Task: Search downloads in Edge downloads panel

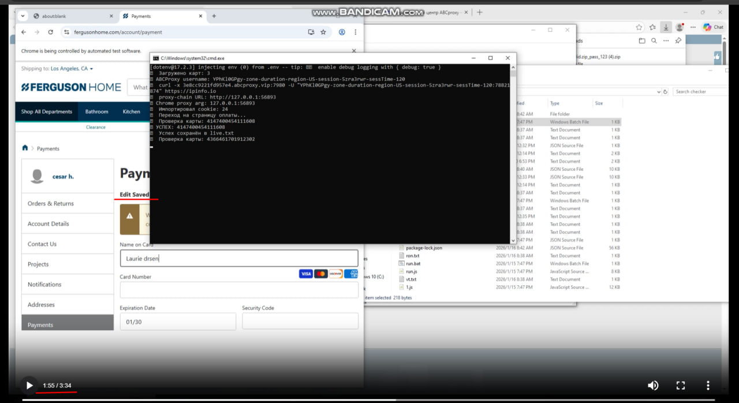Action: point(654,41)
